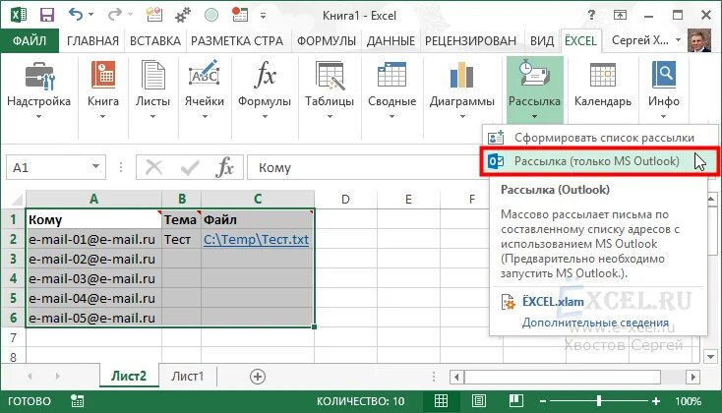Viewport: 722px width, 413px height.
Task: Click the Help question mark icon
Action: point(591,15)
